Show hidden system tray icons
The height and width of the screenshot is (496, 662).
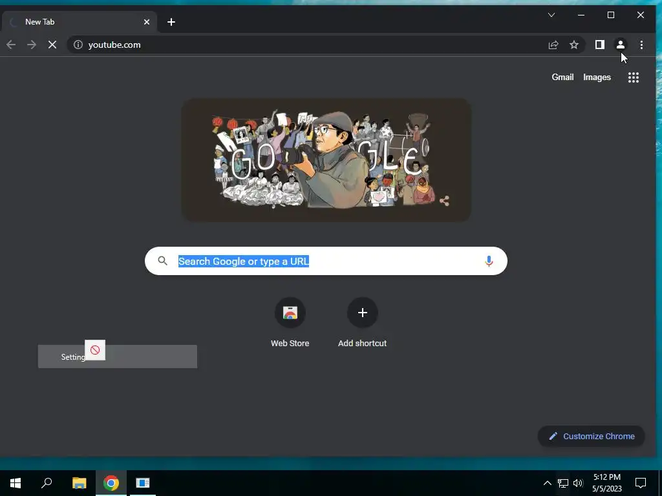547,483
